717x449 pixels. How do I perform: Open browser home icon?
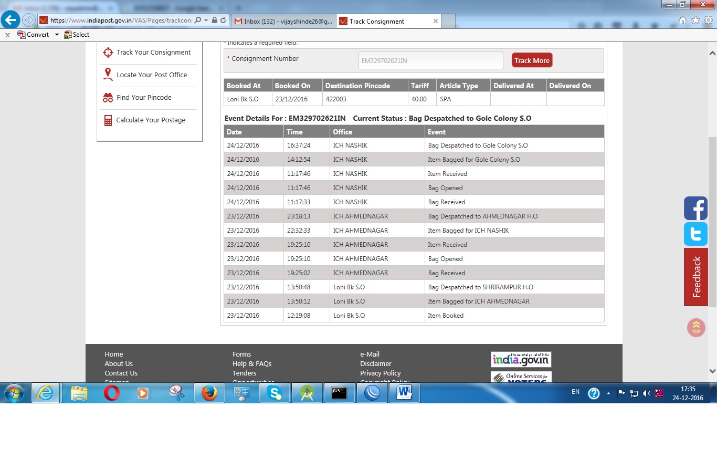coord(683,20)
